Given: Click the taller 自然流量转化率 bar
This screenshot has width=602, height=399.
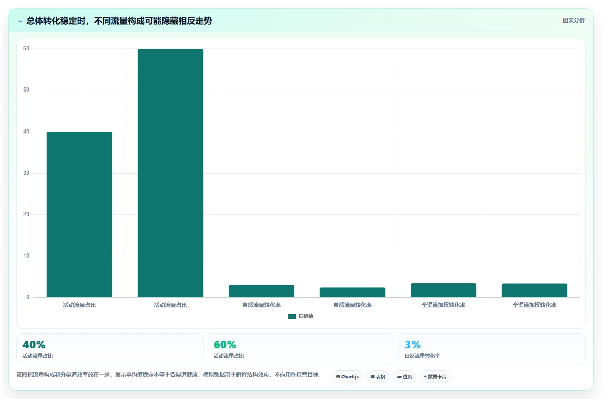Looking at the screenshot, I should point(261,291).
